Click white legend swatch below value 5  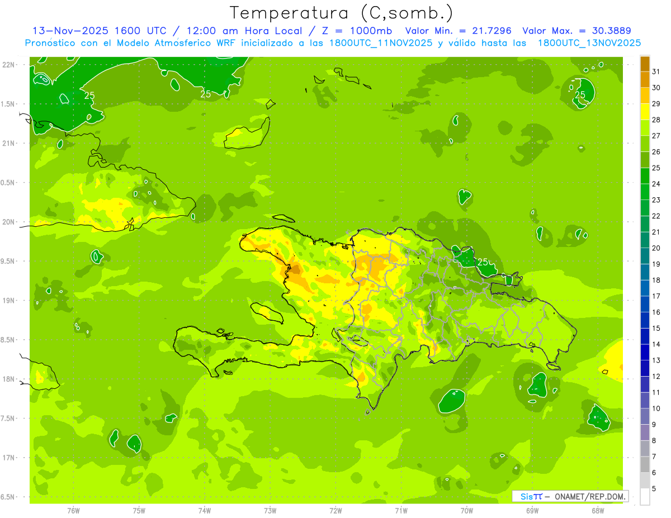click(645, 496)
